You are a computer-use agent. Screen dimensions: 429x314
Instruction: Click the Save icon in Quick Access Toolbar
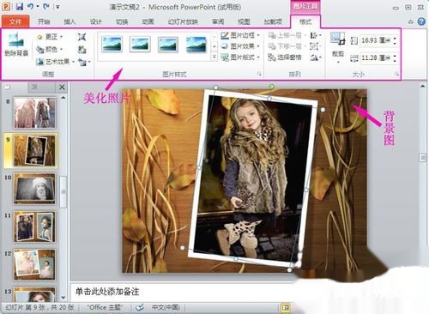point(20,7)
